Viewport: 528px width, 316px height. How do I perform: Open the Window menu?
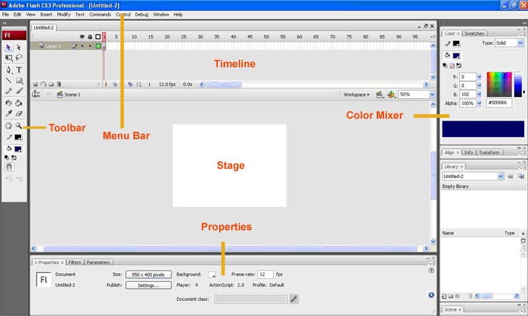(161, 15)
